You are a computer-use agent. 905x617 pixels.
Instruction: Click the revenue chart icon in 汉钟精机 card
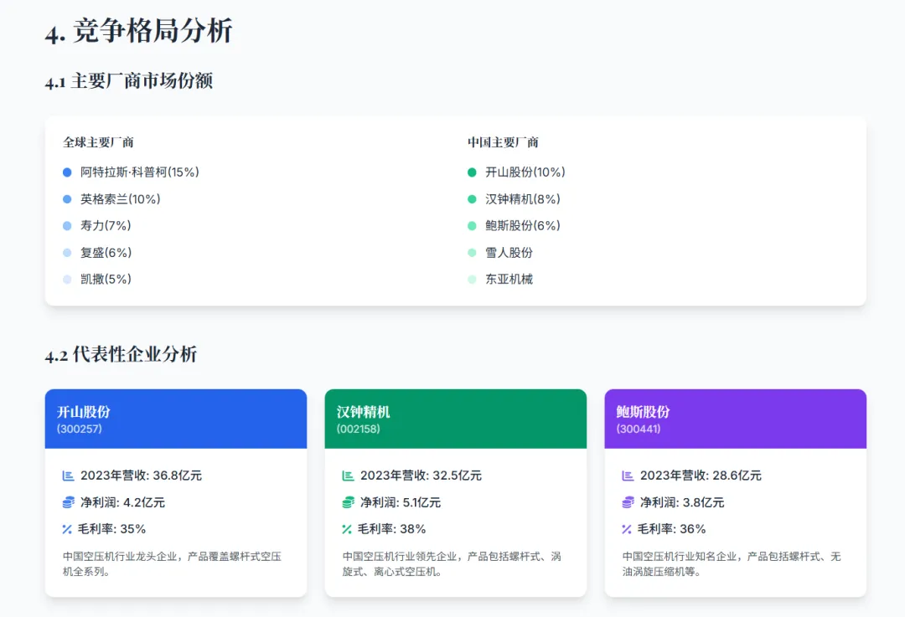[348, 476]
